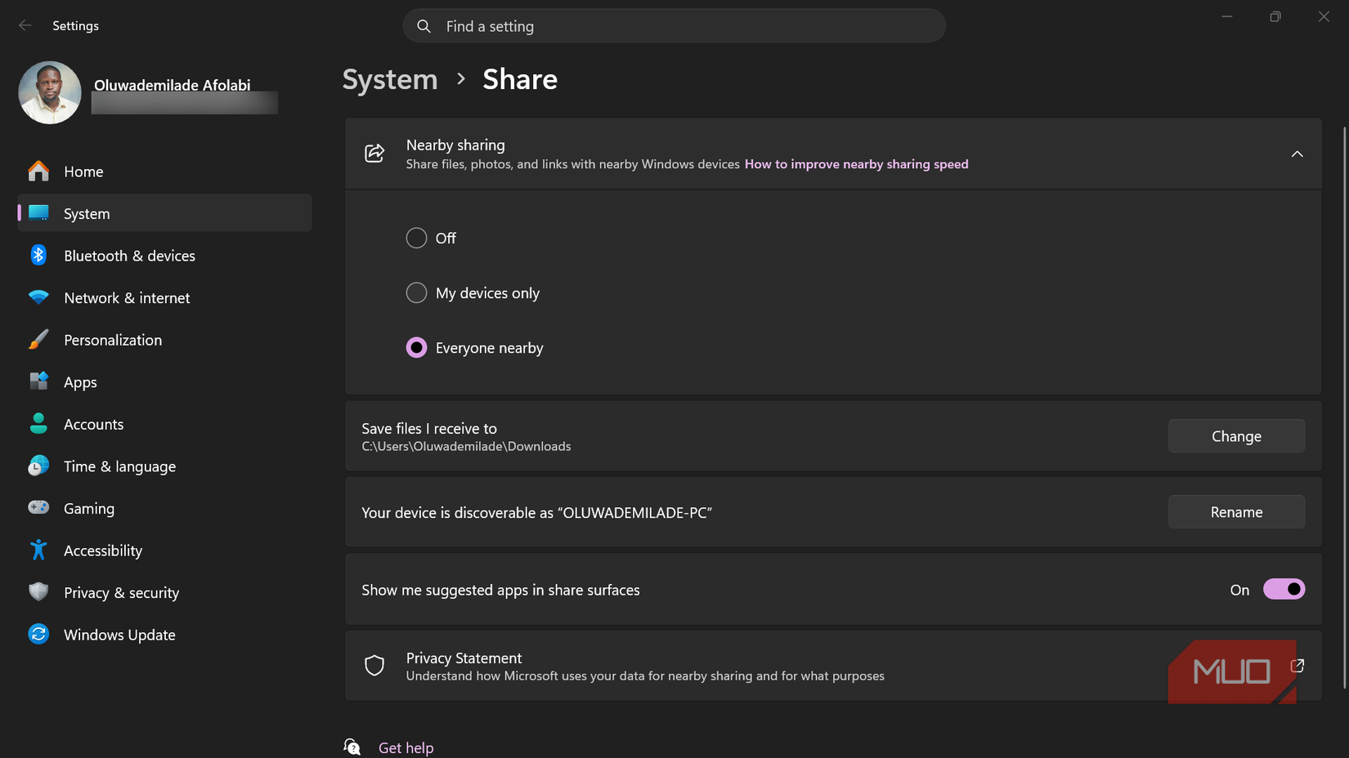Click the Apps icon in the sidebar
The width and height of the screenshot is (1349, 758).
(x=38, y=381)
